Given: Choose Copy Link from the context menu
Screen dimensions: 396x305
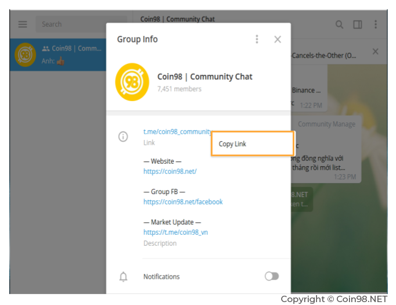Looking at the screenshot, I should (x=253, y=143).
